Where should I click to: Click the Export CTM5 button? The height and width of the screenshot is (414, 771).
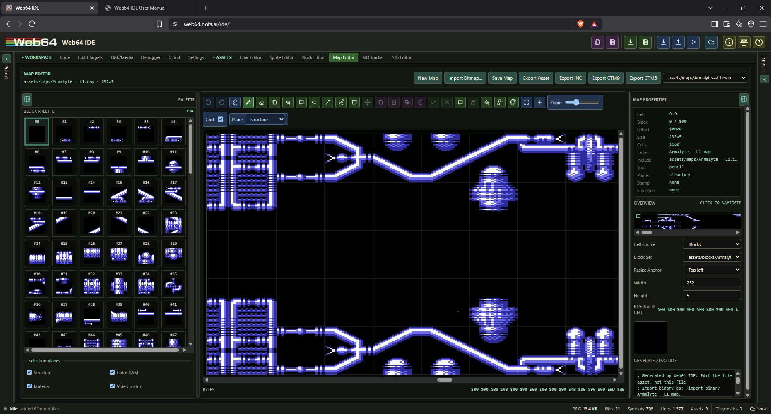643,78
